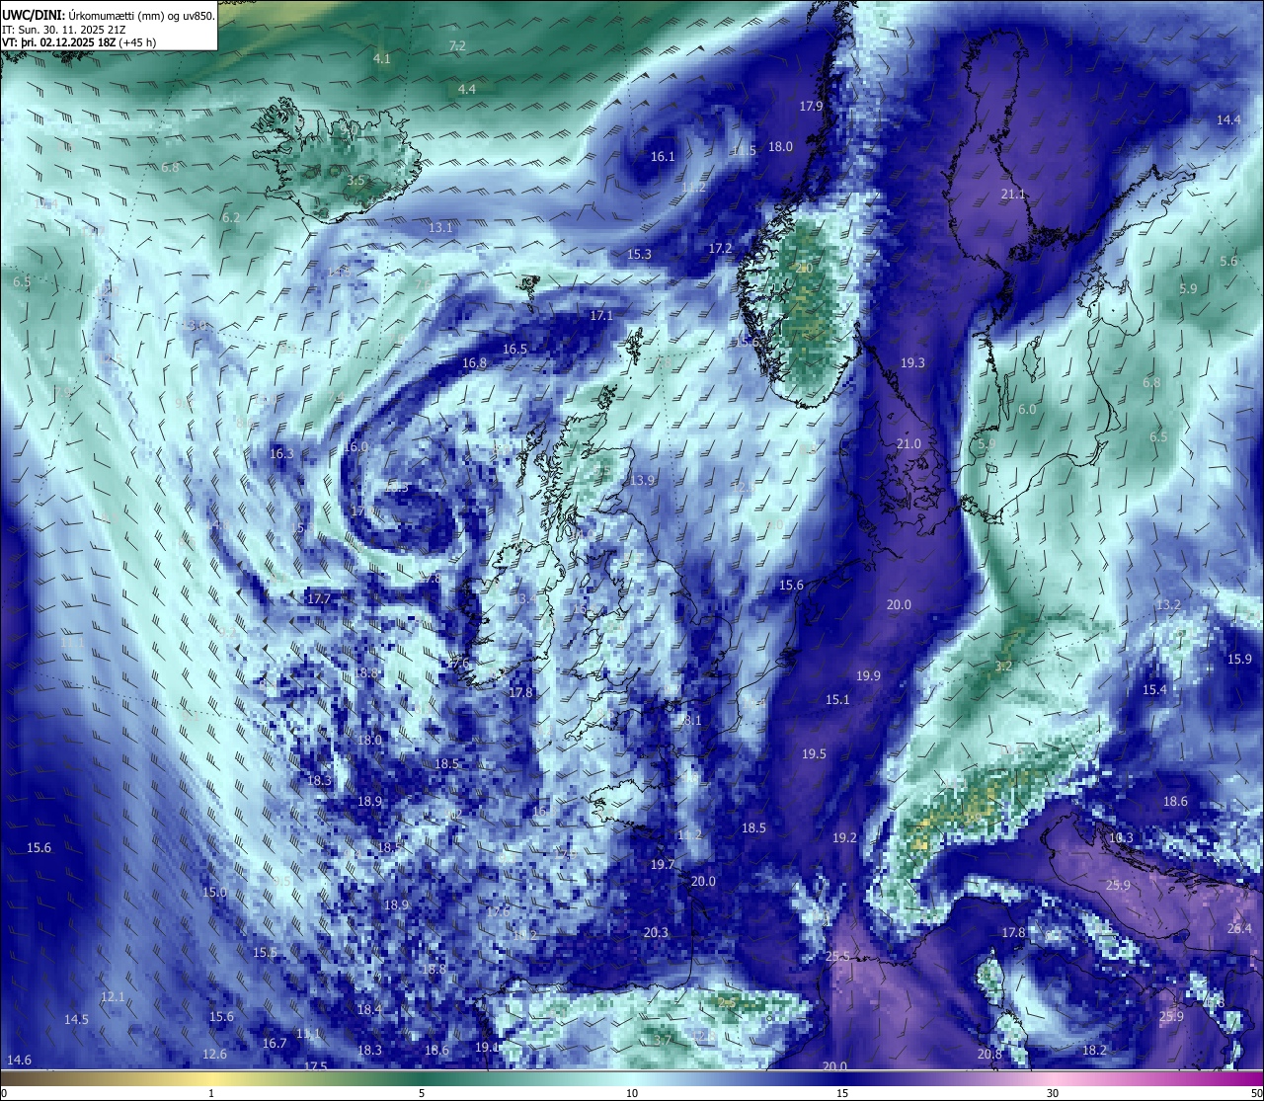Screen dimensions: 1264x1101
Task: Click the 15.3 value label
Action: pos(639,254)
